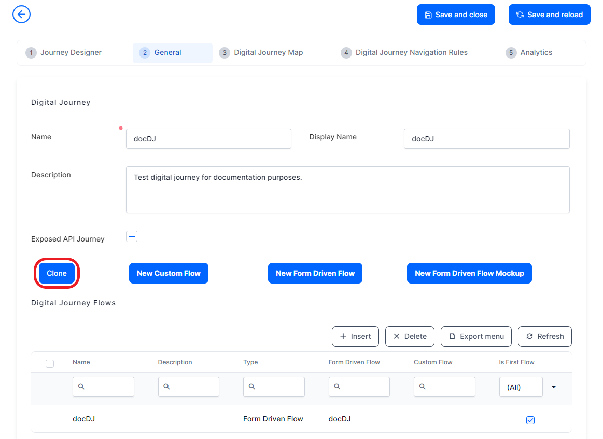603x439 pixels.
Task: Click Delete button with X icon
Action: click(x=410, y=336)
